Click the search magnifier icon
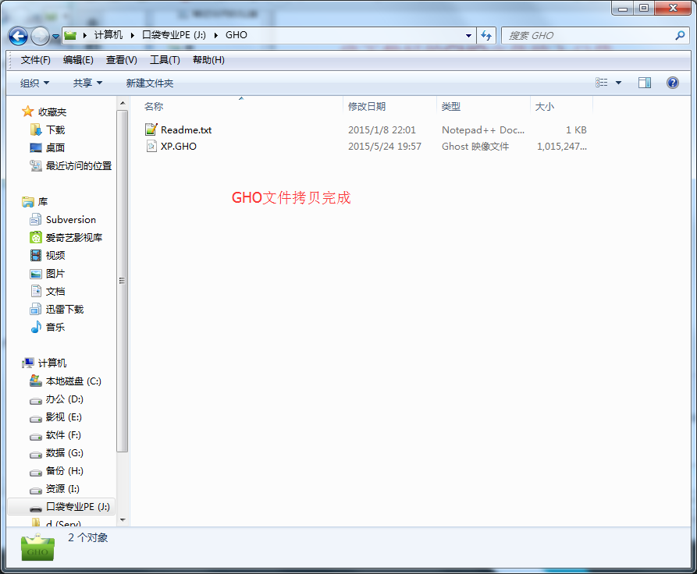697x574 pixels. tap(679, 36)
